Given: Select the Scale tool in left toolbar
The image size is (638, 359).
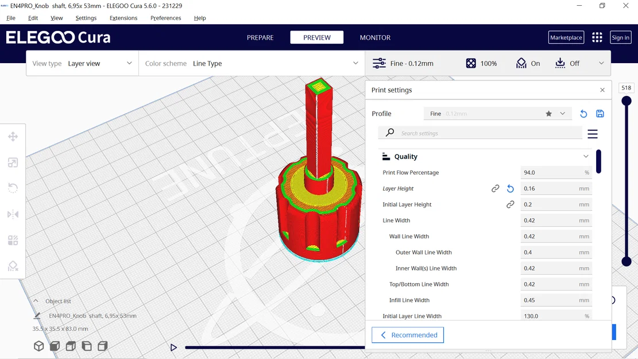Looking at the screenshot, I should tap(13, 163).
